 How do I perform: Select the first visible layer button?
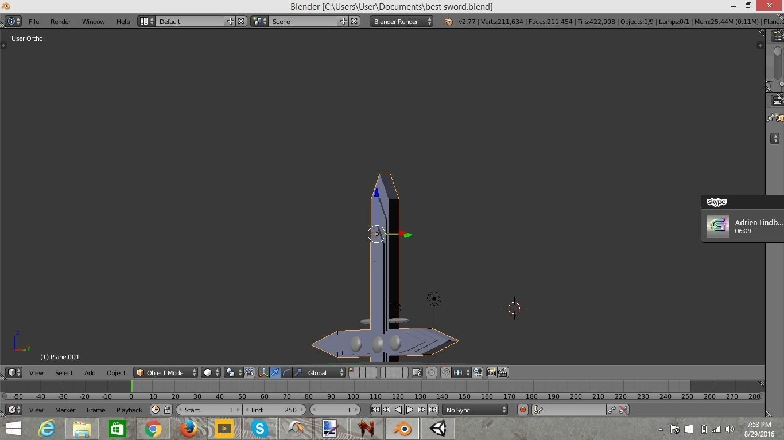352,370
